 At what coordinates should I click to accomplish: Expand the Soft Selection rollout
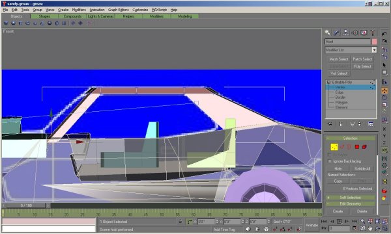coord(351,198)
